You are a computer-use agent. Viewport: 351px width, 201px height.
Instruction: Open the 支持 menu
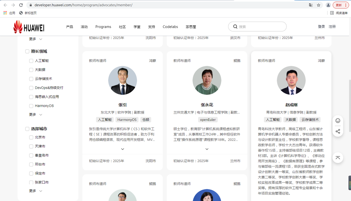click(x=151, y=27)
